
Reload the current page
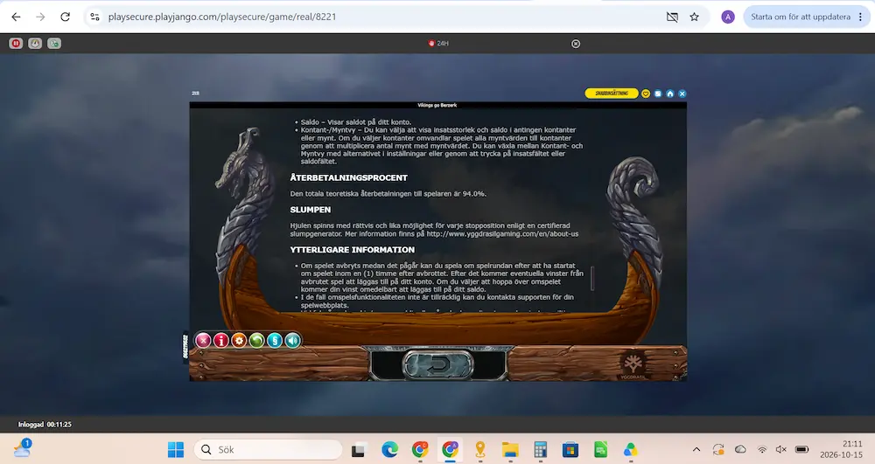66,17
